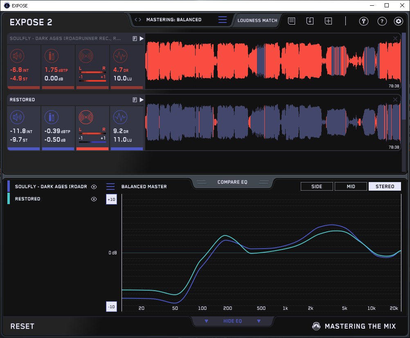
Task: Click the Restored 9.2 DR value
Action: tap(121, 131)
